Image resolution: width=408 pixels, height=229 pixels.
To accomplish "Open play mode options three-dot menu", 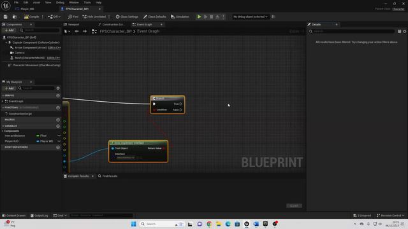I will [x=223, y=17].
